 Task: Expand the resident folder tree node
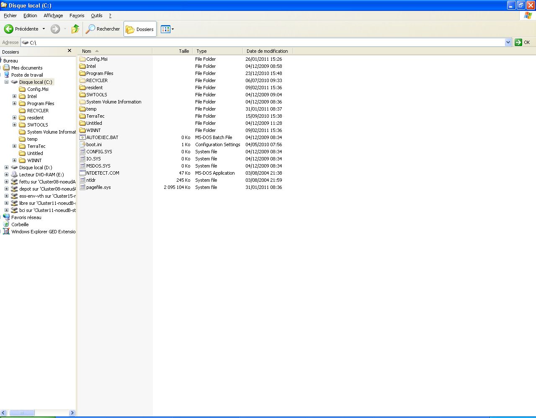pos(14,118)
